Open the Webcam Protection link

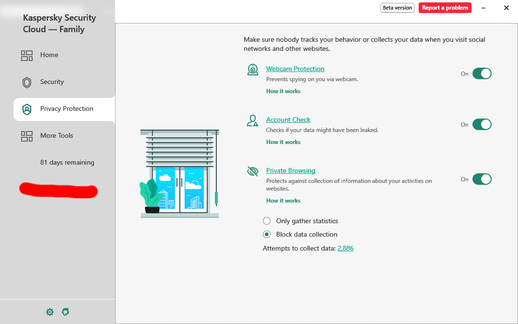(x=295, y=69)
